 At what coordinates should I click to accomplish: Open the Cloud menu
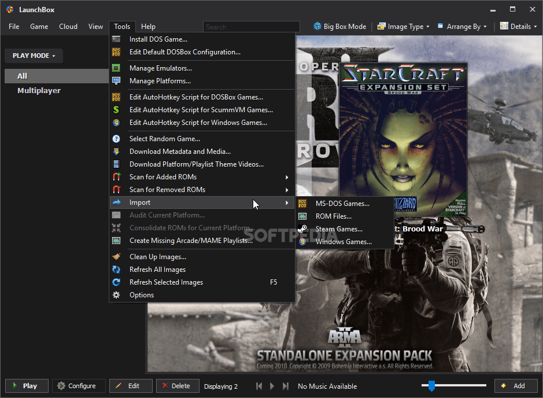click(x=68, y=27)
